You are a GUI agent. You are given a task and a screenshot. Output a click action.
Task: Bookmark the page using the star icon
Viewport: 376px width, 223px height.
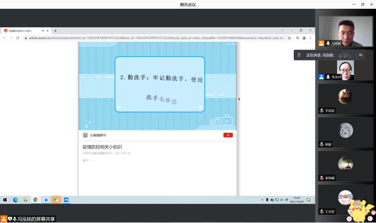(x=289, y=38)
